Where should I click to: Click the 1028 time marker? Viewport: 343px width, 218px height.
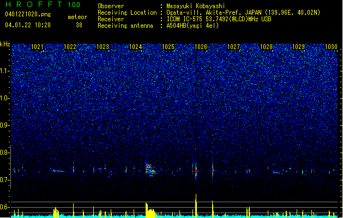[266, 47]
